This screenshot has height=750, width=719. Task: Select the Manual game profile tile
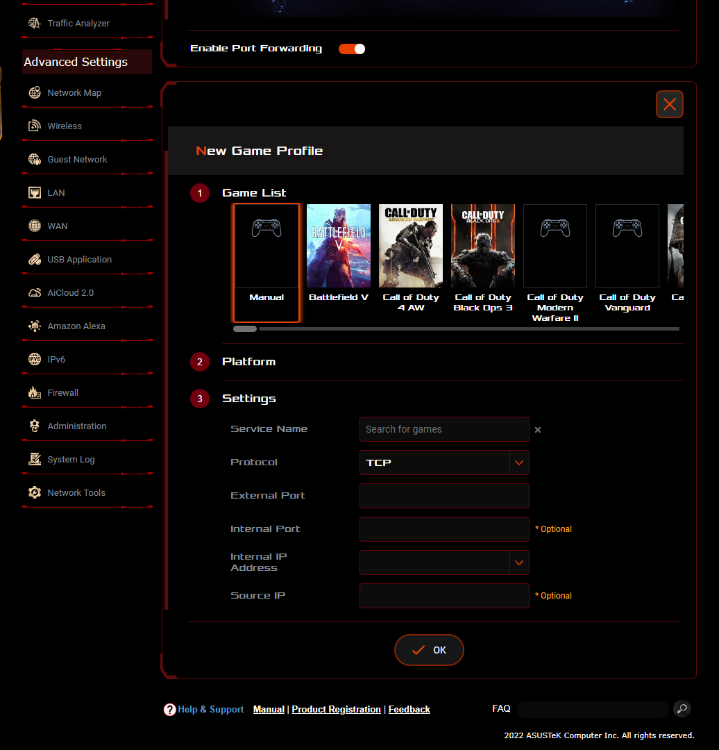coord(267,262)
